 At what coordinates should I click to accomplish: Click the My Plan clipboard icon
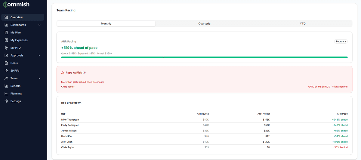(6, 32)
